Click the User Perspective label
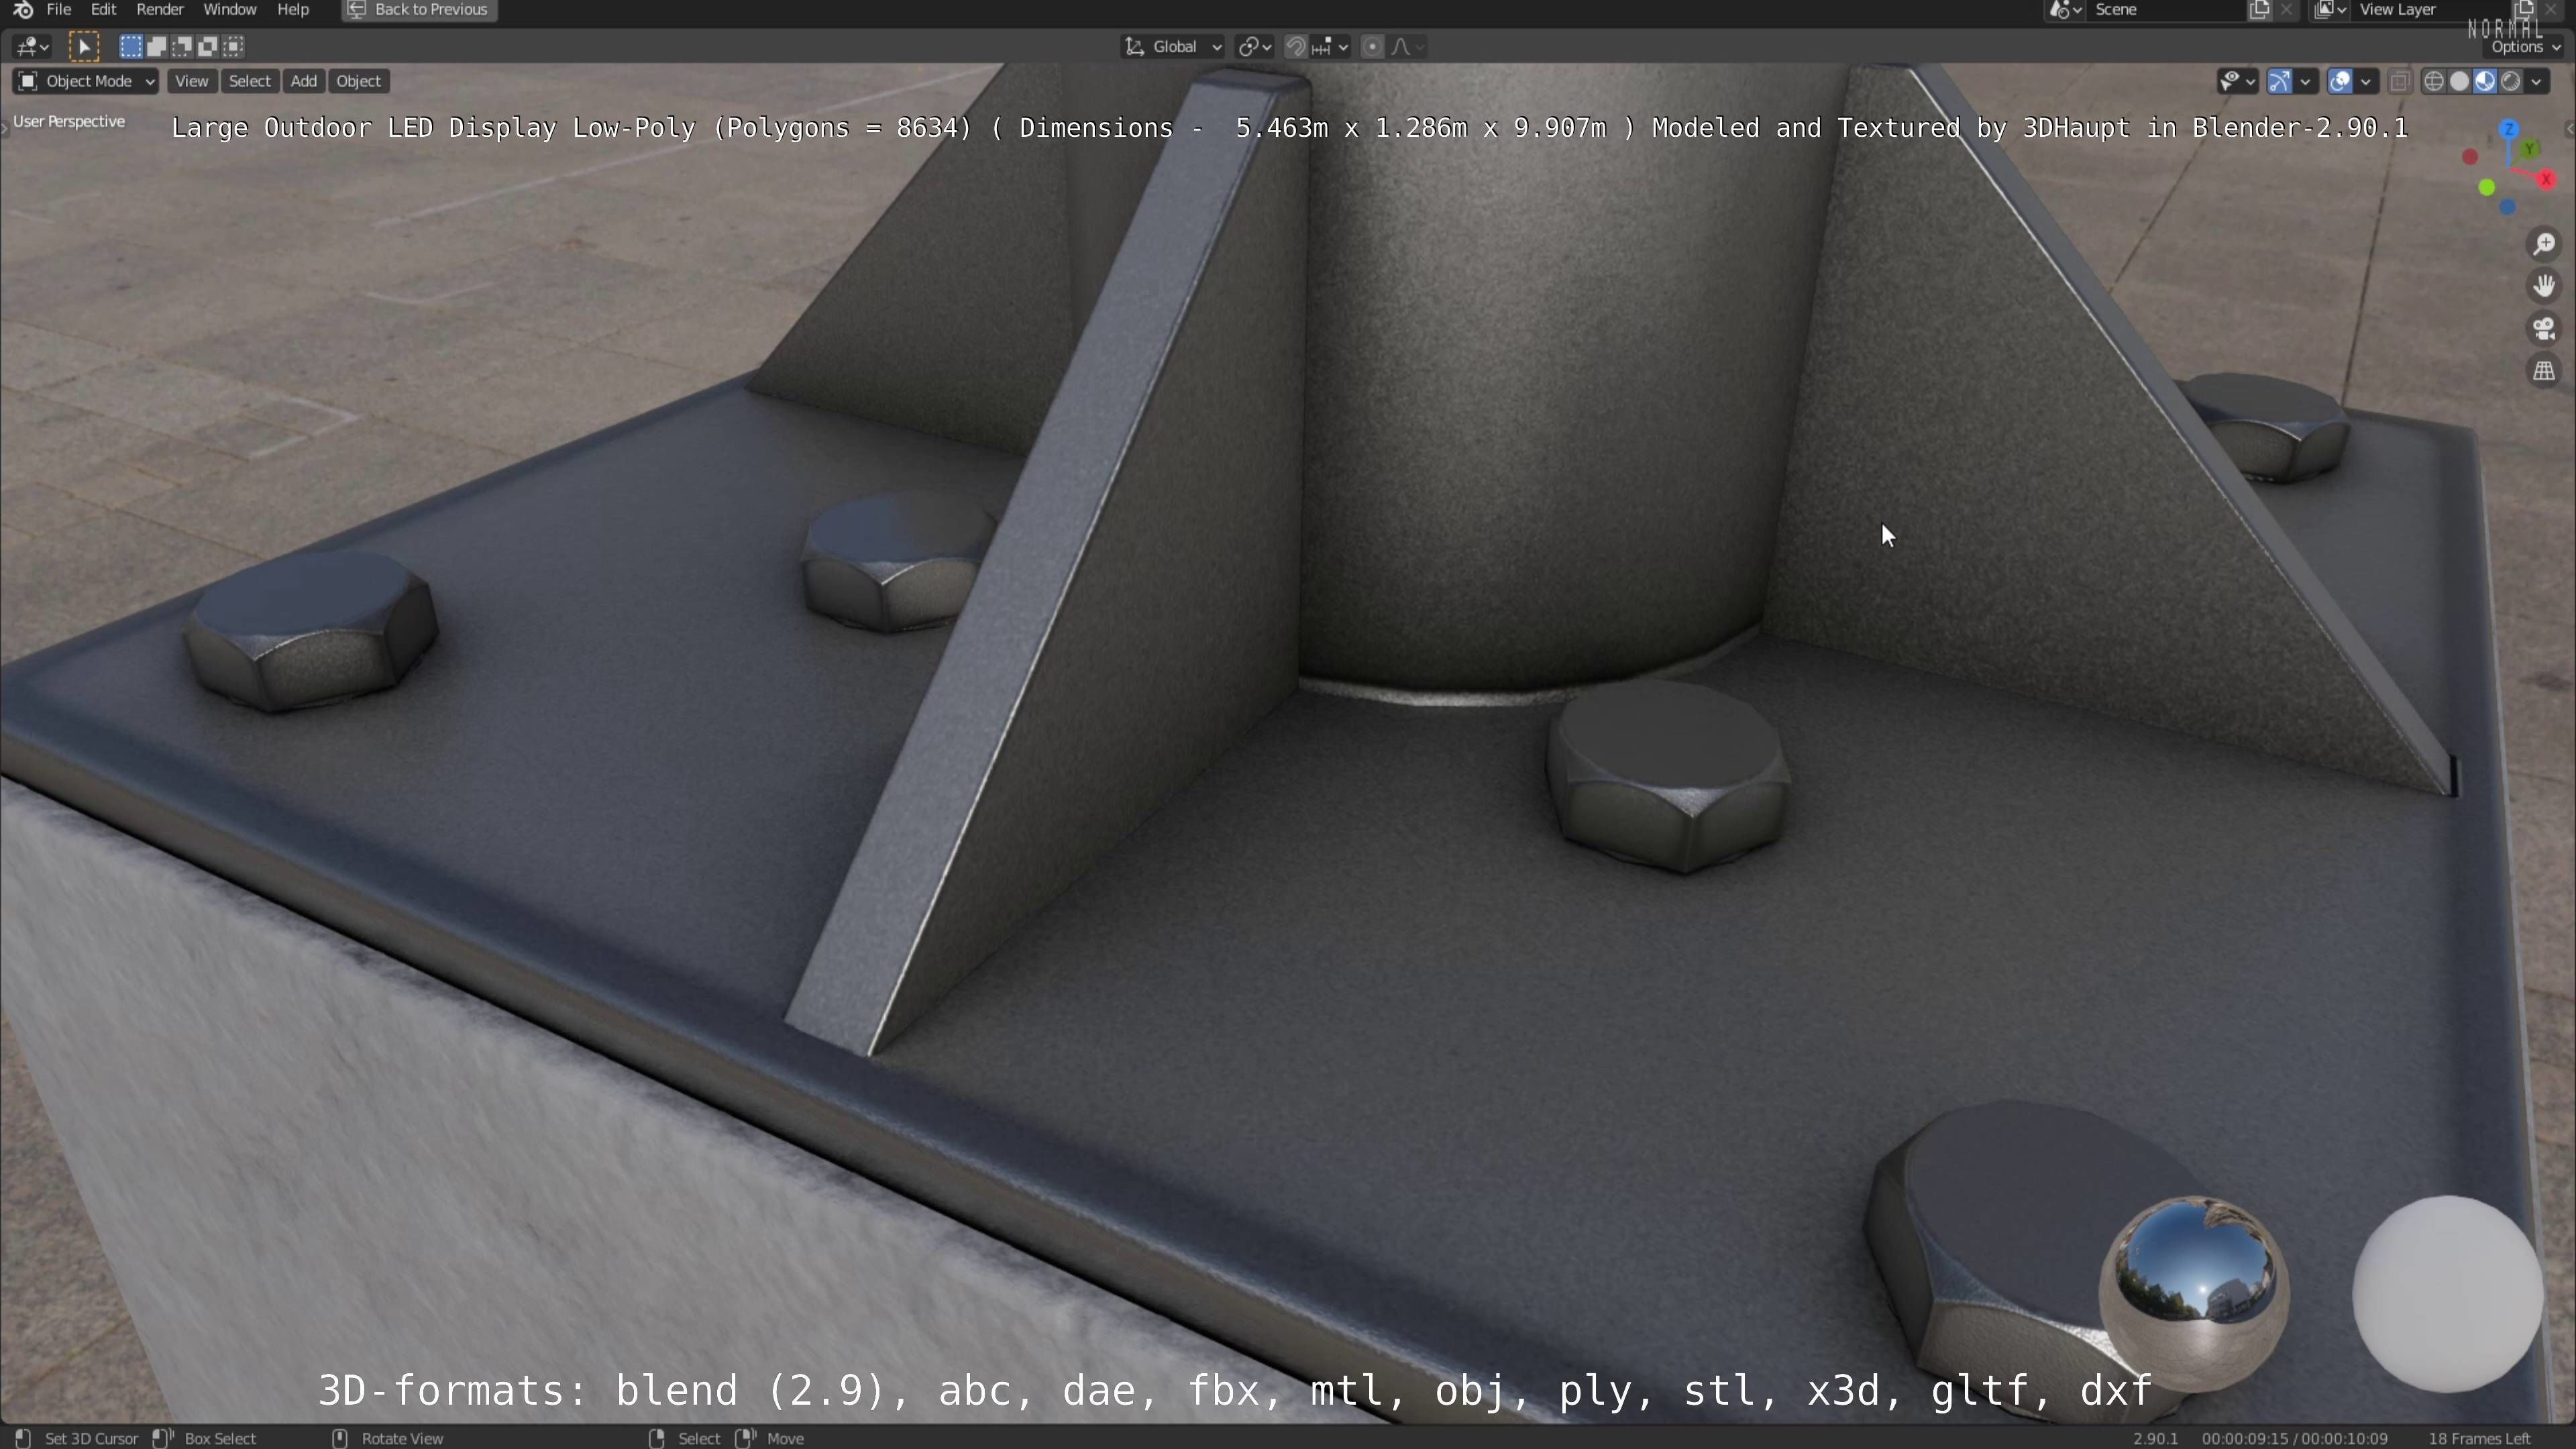Image resolution: width=2576 pixels, height=1449 pixels. (69, 122)
